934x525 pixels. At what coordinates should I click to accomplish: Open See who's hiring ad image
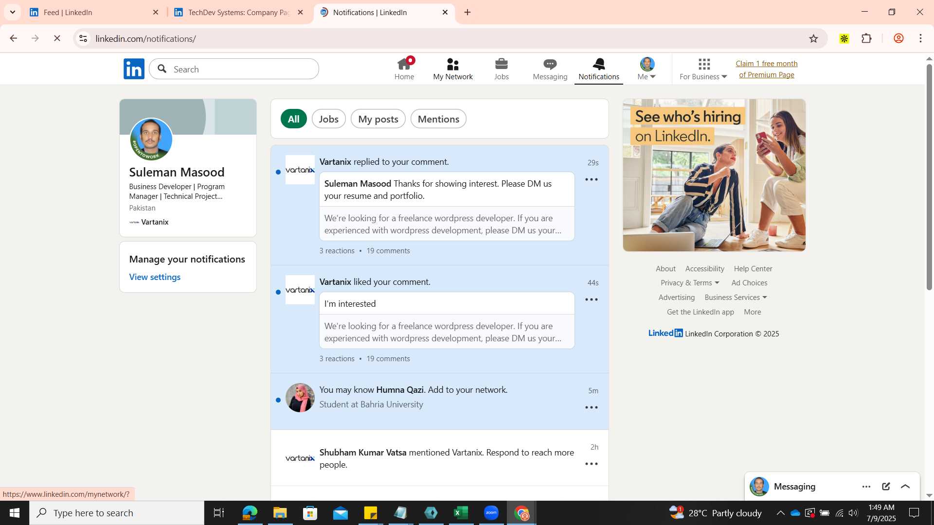tap(714, 175)
